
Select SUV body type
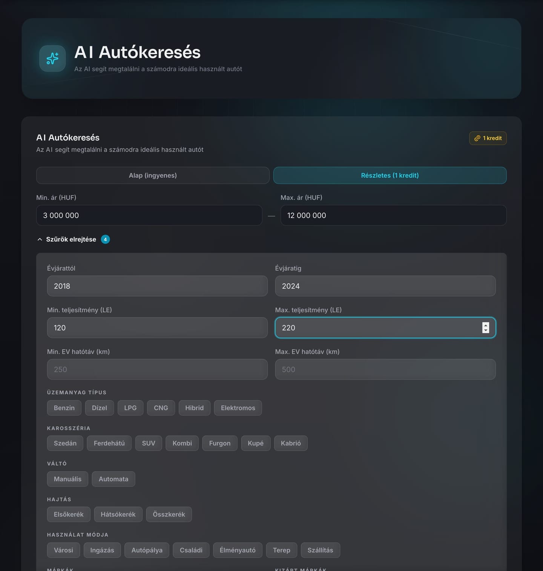click(149, 443)
